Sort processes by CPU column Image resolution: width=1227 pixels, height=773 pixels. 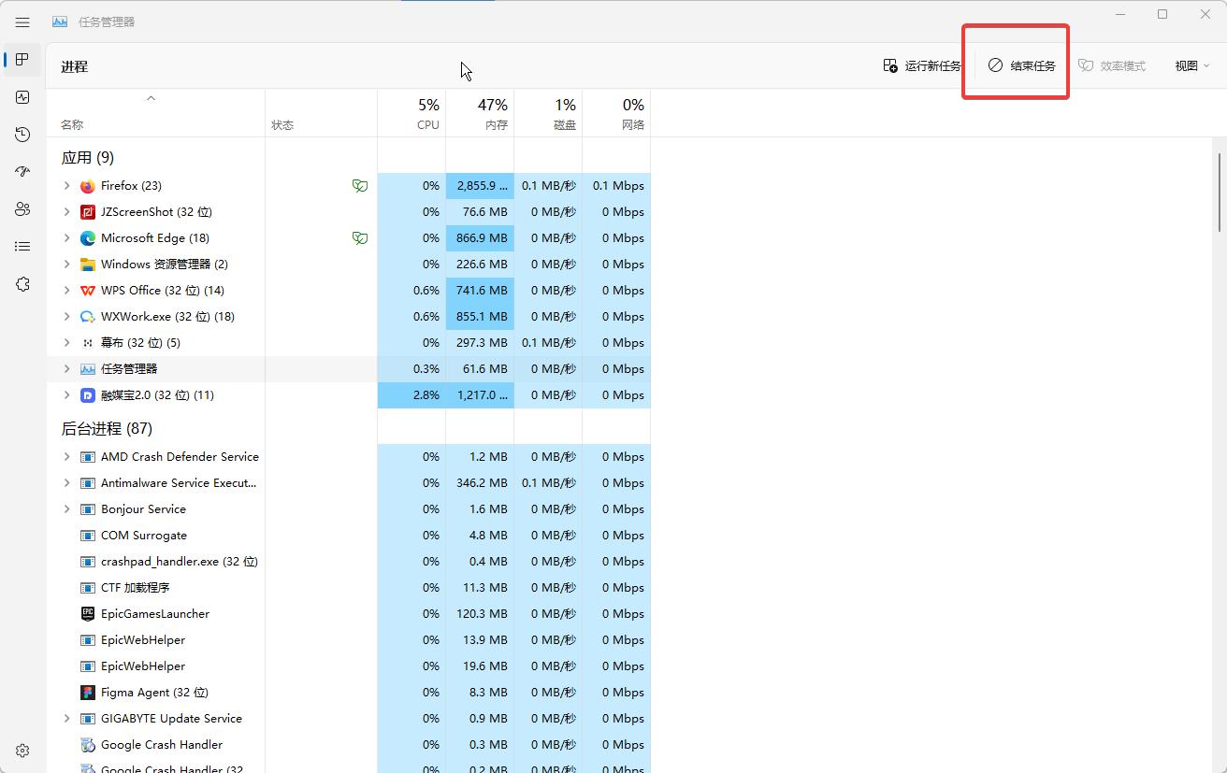[412, 113]
